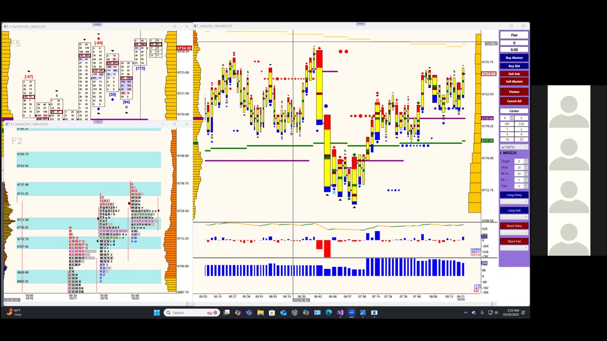Open the dropdown below Short Entry
This screenshot has width=607, height=341.
(x=514, y=232)
